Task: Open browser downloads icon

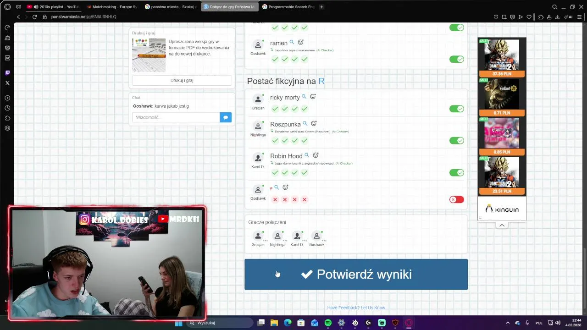Action: tap(557, 17)
